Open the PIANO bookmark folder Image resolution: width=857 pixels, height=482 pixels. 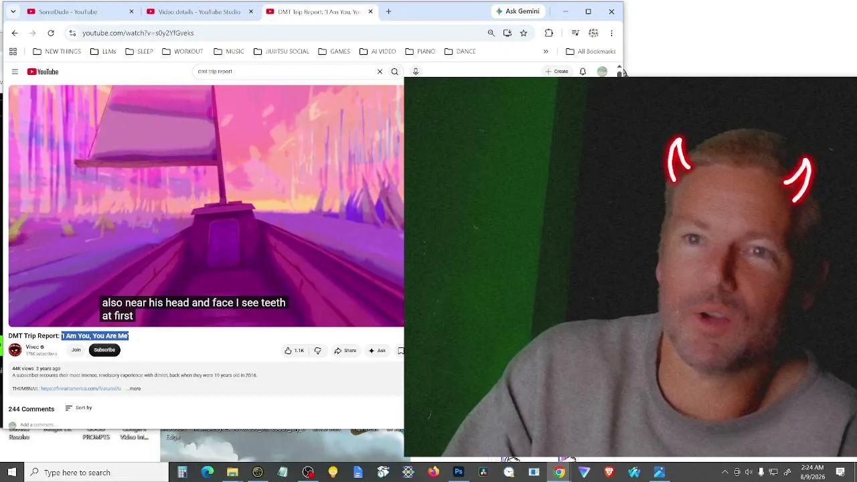point(420,52)
